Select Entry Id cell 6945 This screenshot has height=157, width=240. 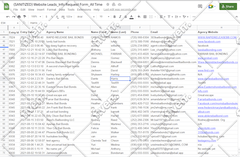(x=14, y=108)
